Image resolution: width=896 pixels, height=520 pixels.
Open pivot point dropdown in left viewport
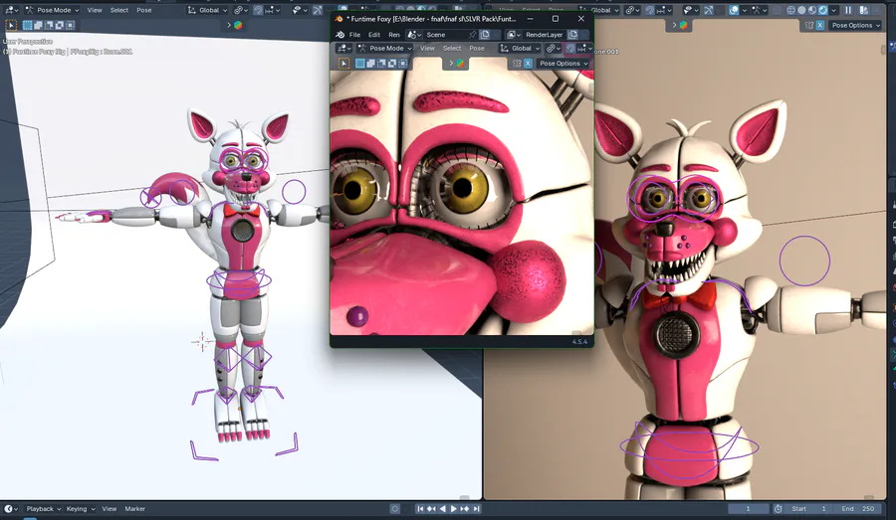pyautogui.click(x=240, y=10)
